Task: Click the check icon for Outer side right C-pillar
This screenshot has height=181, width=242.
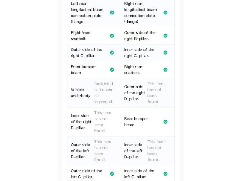Action: pyautogui.click(x=112, y=53)
